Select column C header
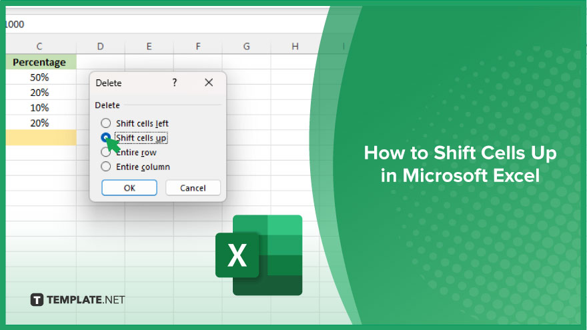This screenshot has width=587, height=330. click(x=39, y=47)
